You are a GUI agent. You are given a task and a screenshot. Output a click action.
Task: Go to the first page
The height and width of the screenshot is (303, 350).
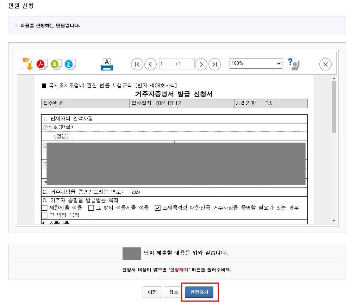pos(137,64)
